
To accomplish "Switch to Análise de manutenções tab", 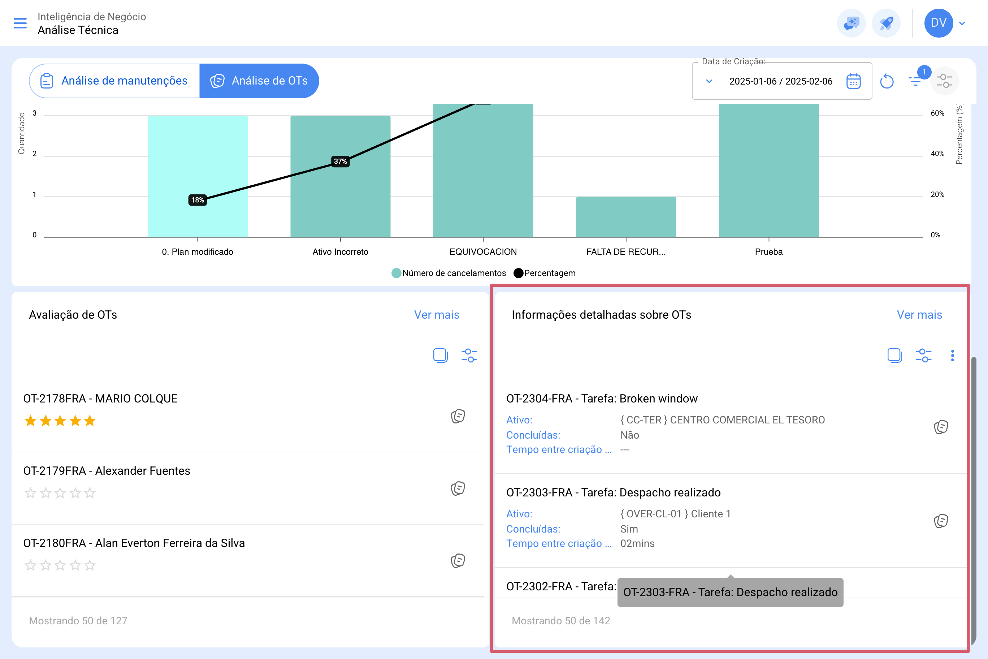I will (114, 81).
